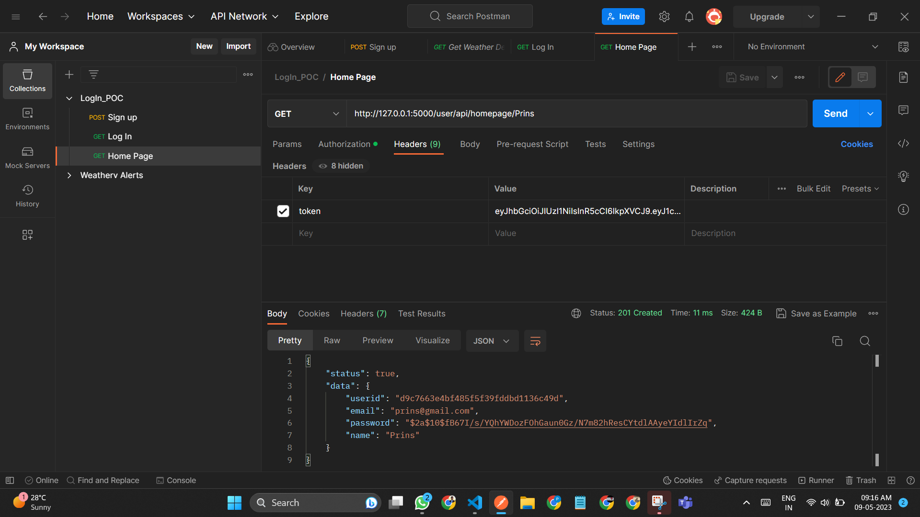Image resolution: width=920 pixels, height=517 pixels.
Task: Open the GET method dropdown
Action: click(x=307, y=114)
